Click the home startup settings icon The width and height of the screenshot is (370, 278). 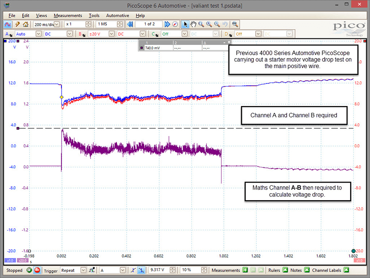coord(25,25)
